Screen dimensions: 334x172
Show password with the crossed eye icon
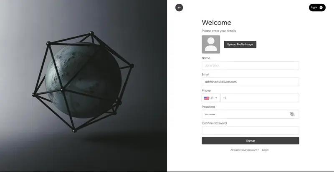tap(292, 114)
